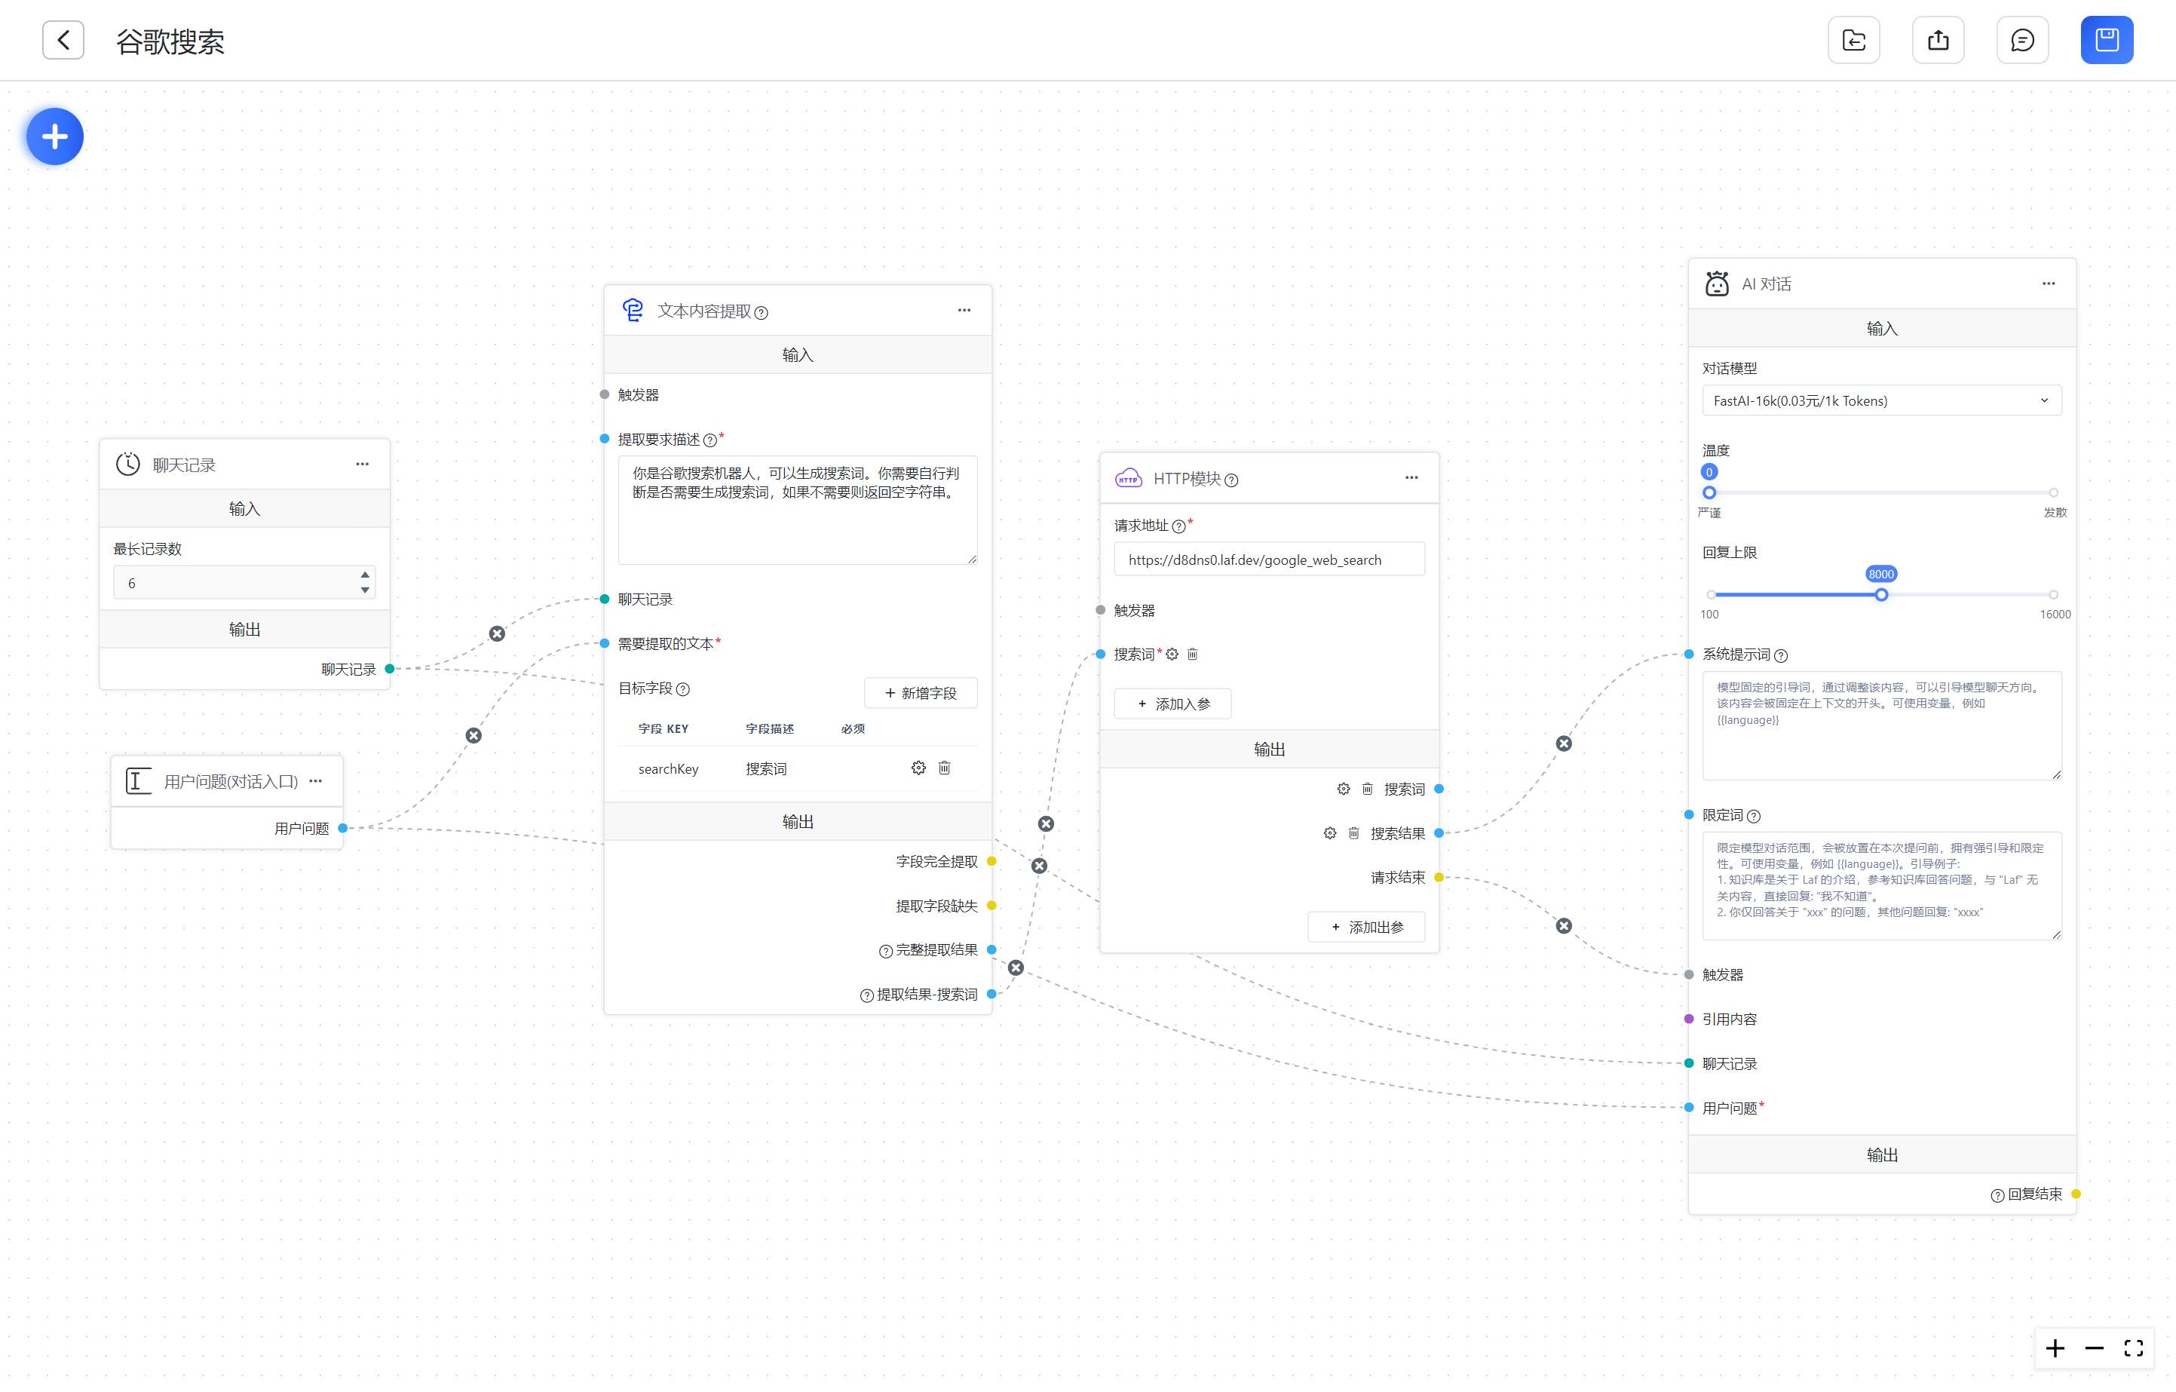This screenshot has height=1392, width=2176.
Task: Click the 回复上限 slider handle at 8000
Action: pos(1880,595)
